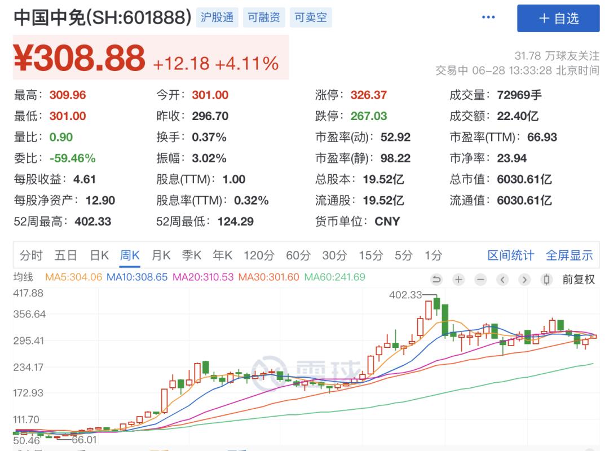This screenshot has height=451, width=609.
Task: Expand options under the 可融资 label
Action: 263,17
